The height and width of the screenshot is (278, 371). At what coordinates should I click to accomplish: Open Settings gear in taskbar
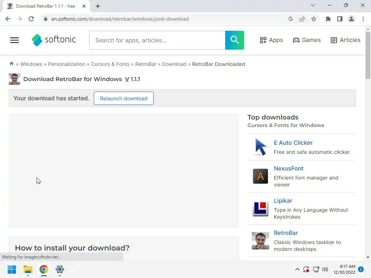(x=60, y=269)
